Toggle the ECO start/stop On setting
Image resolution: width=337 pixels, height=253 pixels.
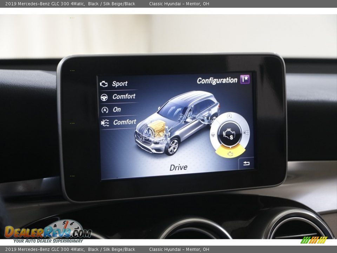click(117, 110)
